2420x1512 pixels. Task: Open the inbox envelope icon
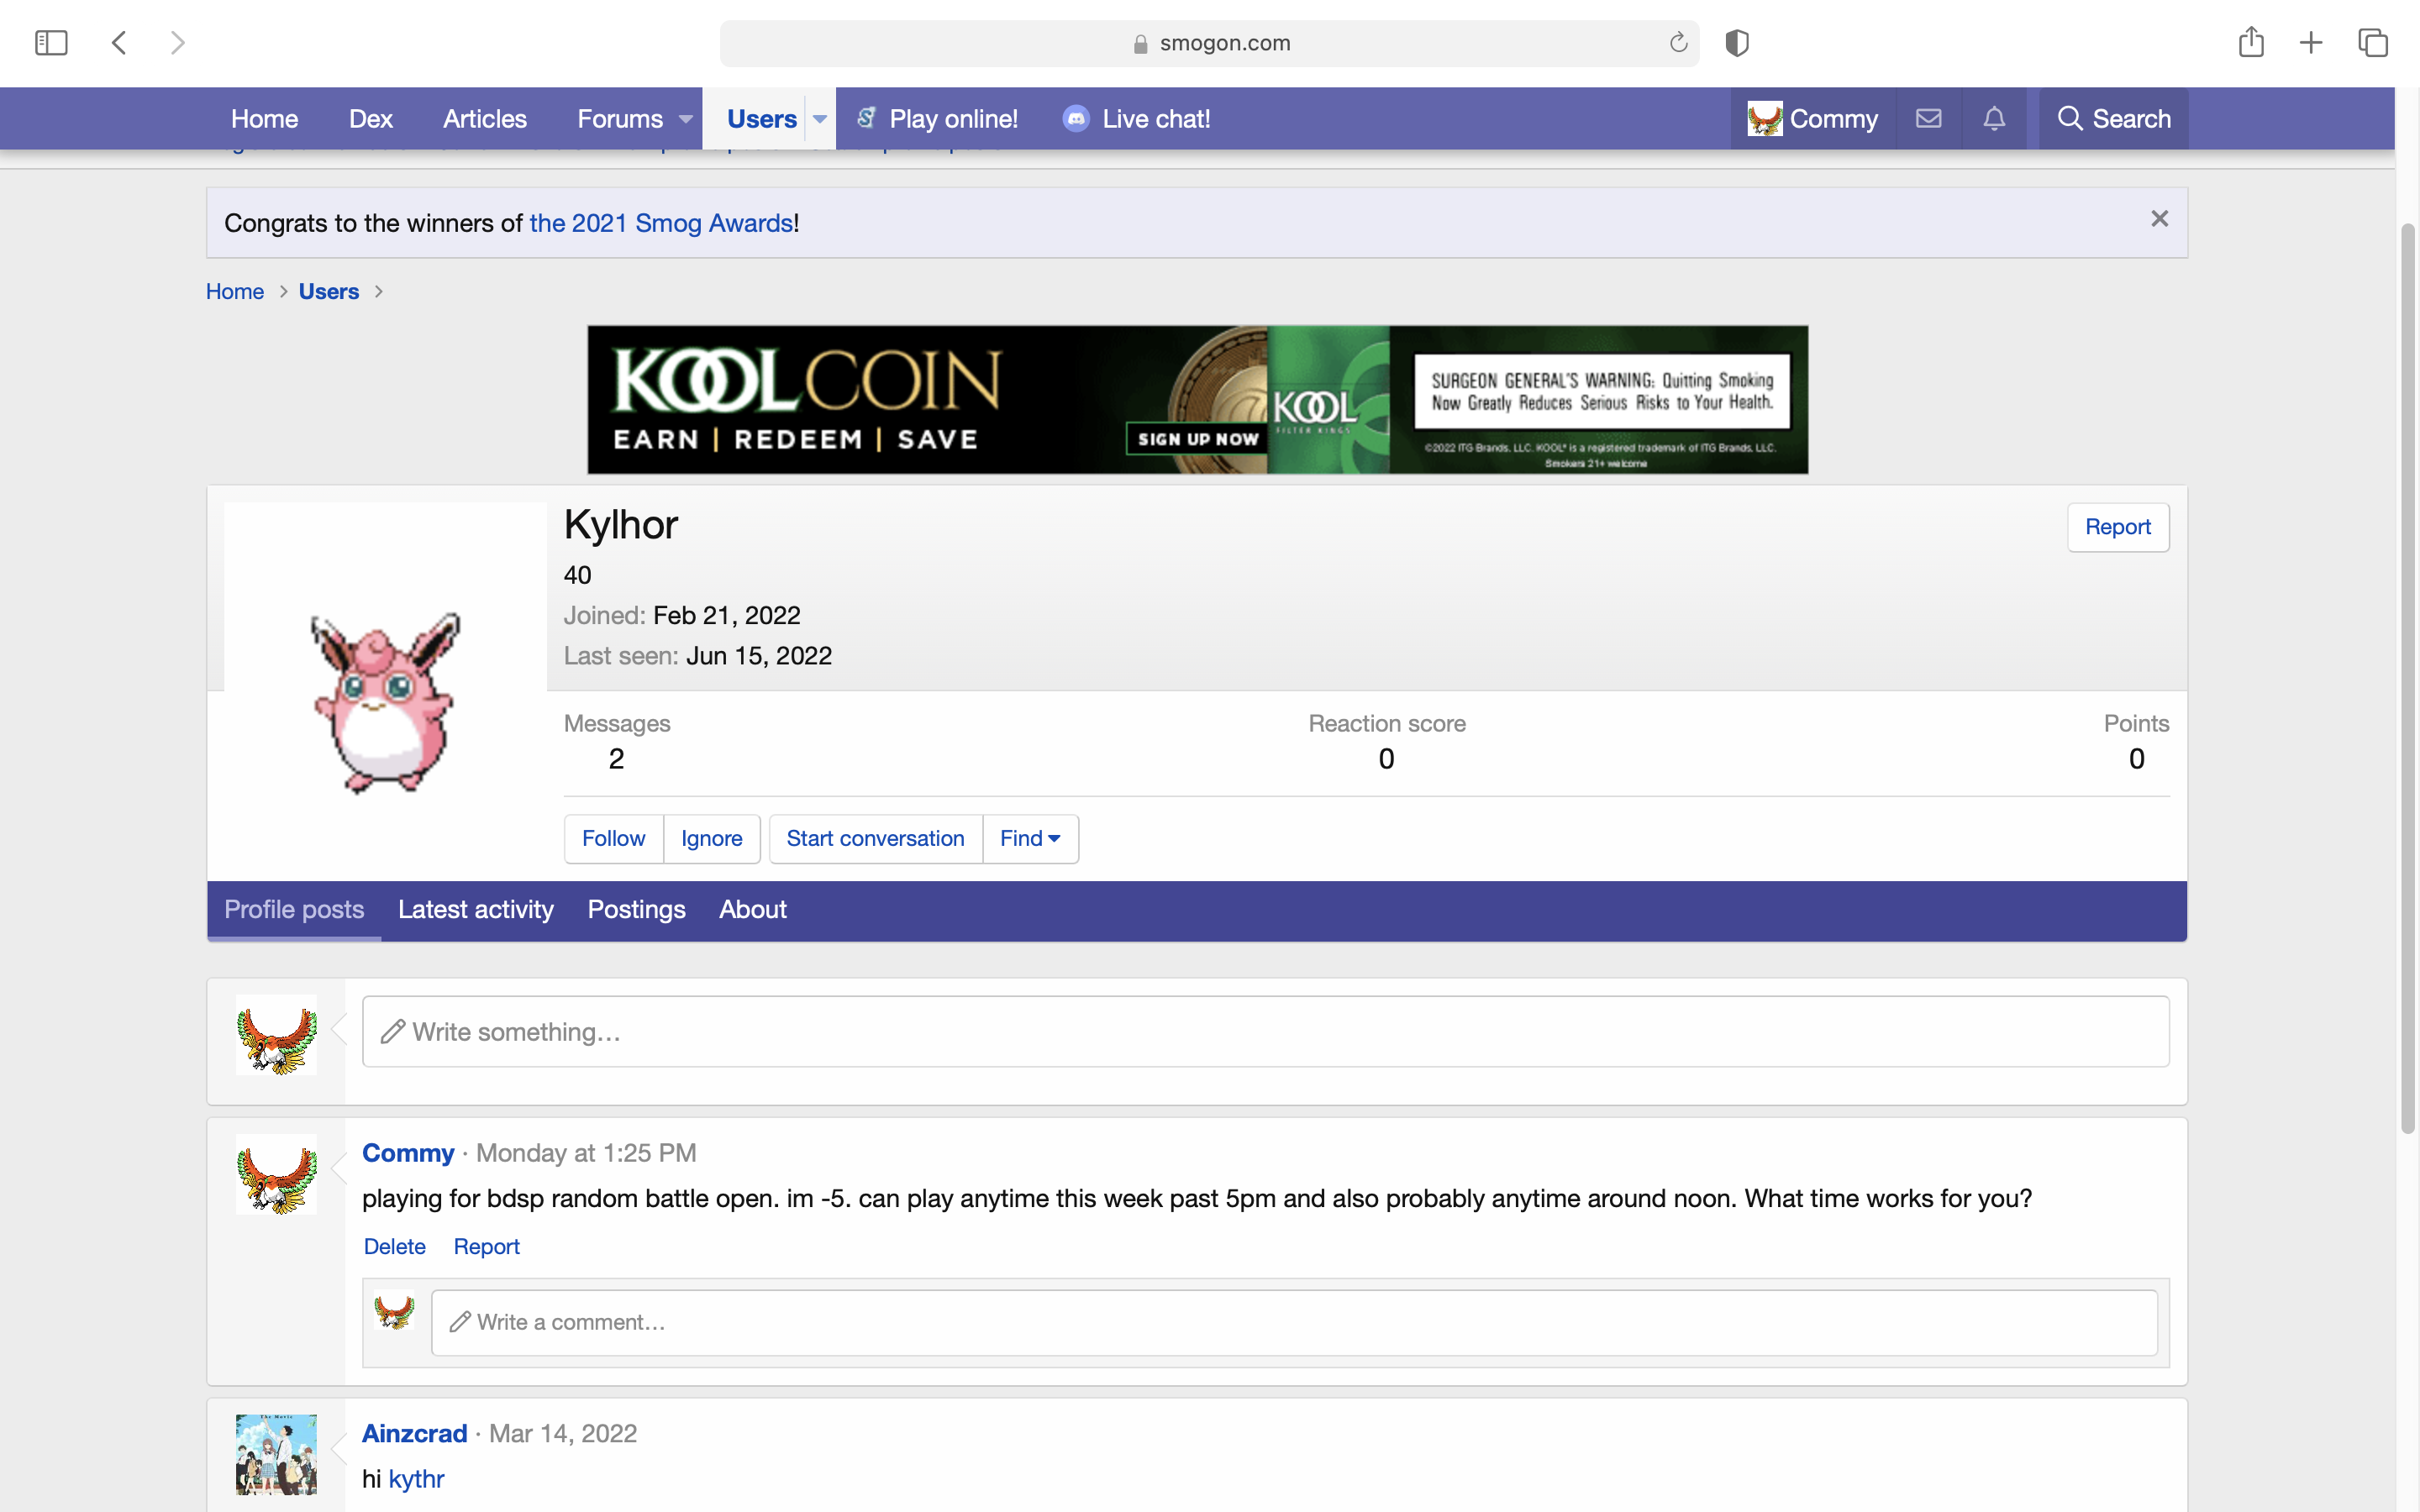pos(1928,119)
